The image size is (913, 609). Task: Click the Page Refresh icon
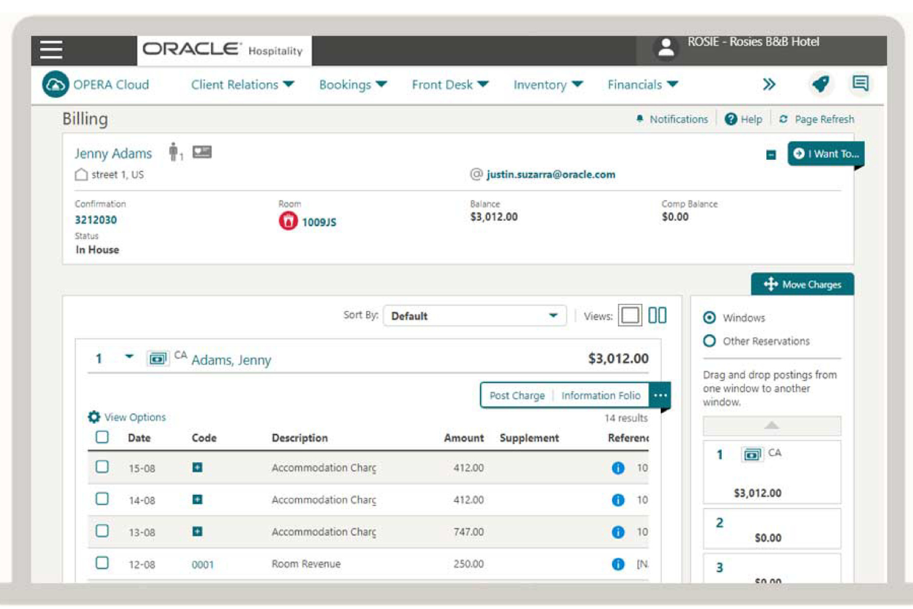(x=783, y=119)
